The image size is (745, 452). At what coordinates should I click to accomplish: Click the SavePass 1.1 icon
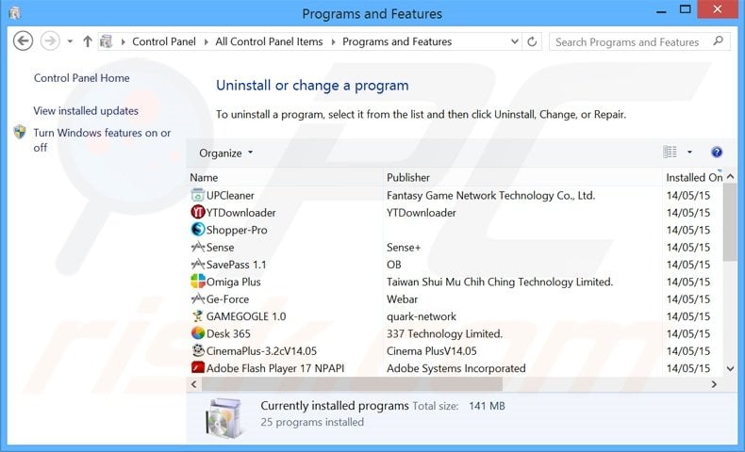197,264
